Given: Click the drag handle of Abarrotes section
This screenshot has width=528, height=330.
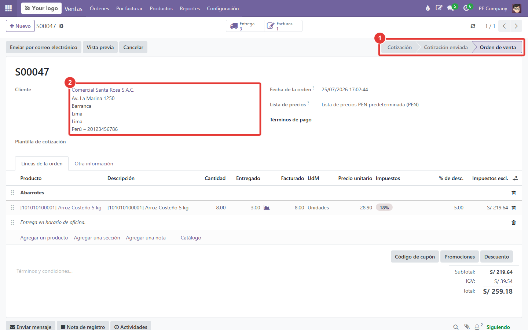Looking at the screenshot, I should (12, 192).
